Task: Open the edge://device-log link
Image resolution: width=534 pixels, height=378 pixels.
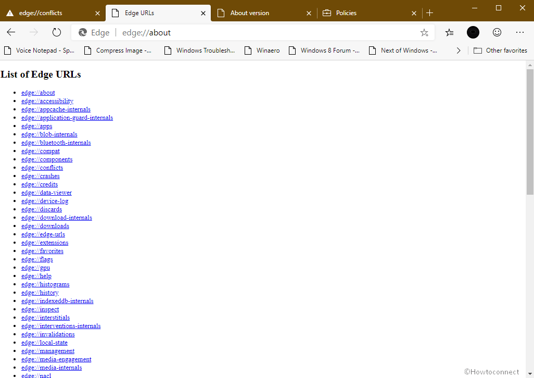Action: [x=45, y=201]
